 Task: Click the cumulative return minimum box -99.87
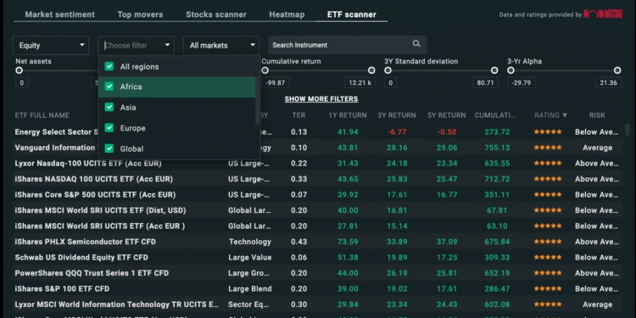tap(276, 83)
